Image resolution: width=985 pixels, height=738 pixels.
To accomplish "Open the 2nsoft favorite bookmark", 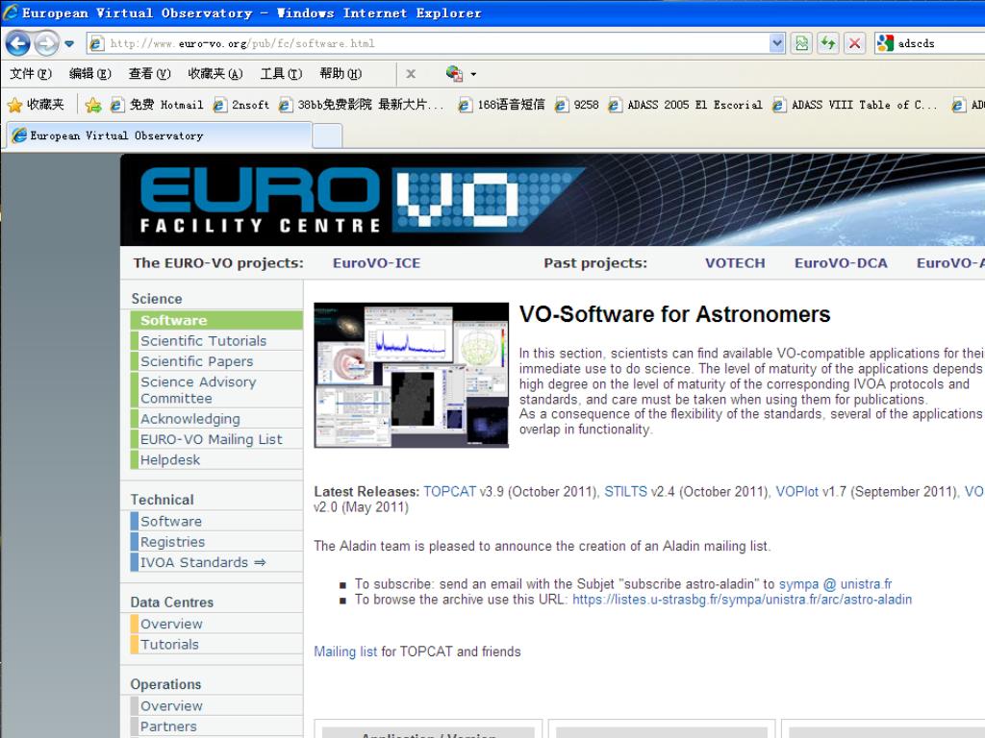I will coord(241,105).
